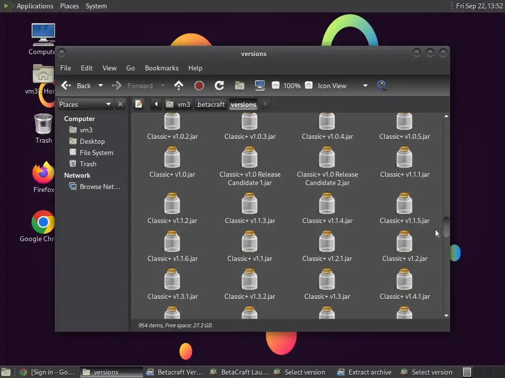This screenshot has height=378, width=505.
Task: Select Classic+ v1.1.6.jar icon
Action: tap(172, 241)
